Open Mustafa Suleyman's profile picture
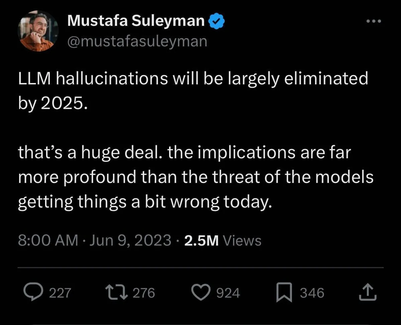 point(38,31)
